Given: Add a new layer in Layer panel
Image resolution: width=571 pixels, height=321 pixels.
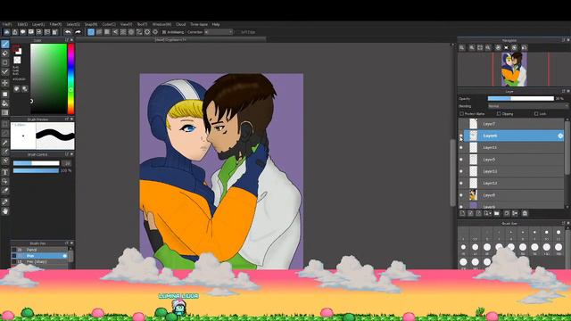Looking at the screenshot, I should (x=462, y=213).
